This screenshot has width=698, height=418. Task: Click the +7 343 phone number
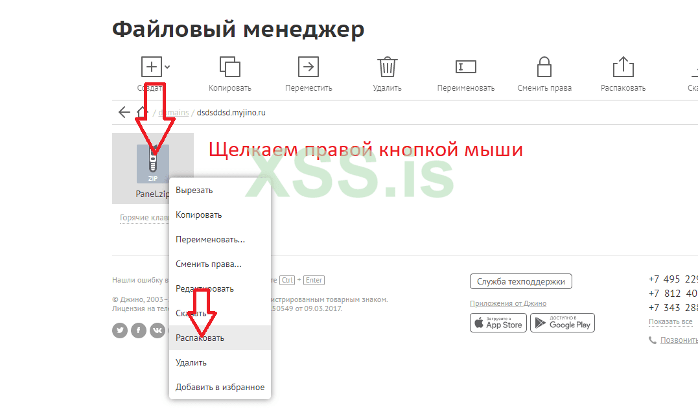(x=673, y=308)
